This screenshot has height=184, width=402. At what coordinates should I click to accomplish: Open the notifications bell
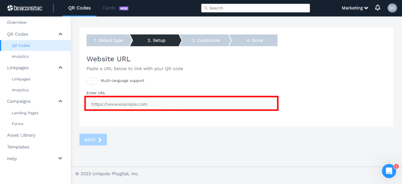click(378, 8)
